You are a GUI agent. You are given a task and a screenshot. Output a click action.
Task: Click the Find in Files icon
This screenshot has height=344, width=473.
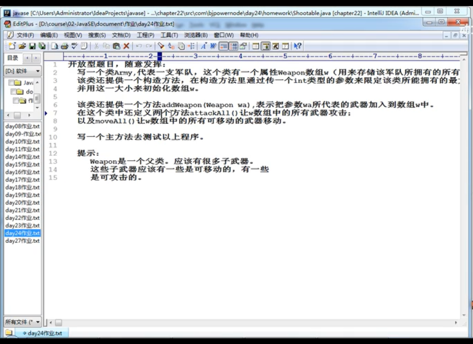point(181,46)
